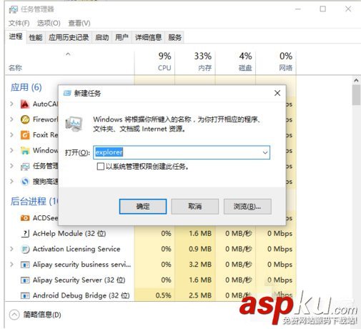Enable 以系统管理权限创建此任务 checkbox
The width and height of the screenshot is (361, 329).
(x=101, y=167)
